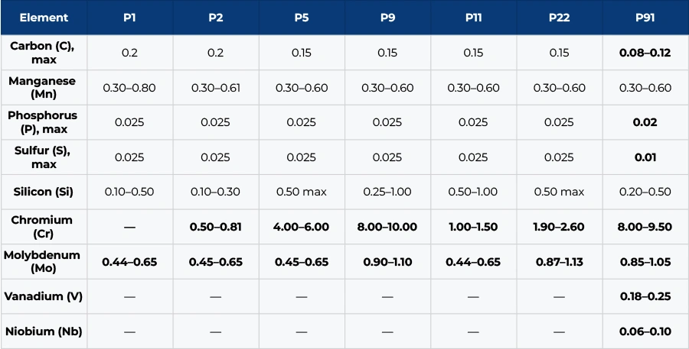Viewport: 689px width, 349px height.
Task: Click the 0.06–0.10 niobium cell
Action: coord(645,331)
